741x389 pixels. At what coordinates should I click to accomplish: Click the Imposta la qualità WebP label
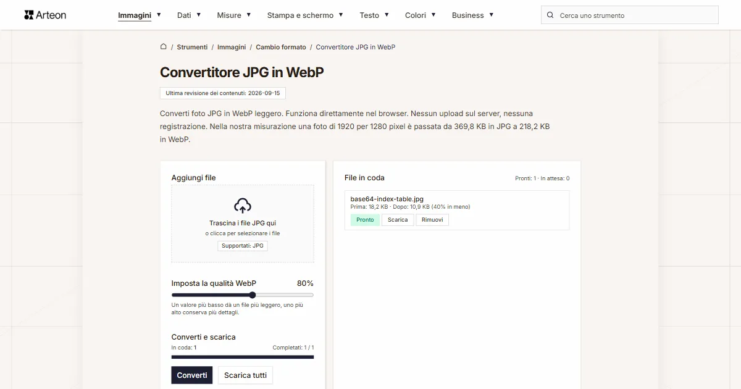pos(214,283)
